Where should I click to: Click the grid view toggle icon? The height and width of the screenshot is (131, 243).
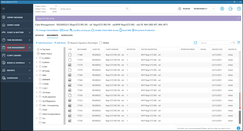[239, 43]
